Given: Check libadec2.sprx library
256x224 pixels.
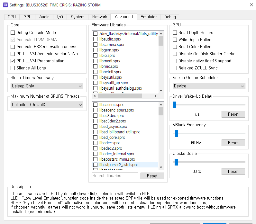Looking at the screenshot, I should point(95,148).
